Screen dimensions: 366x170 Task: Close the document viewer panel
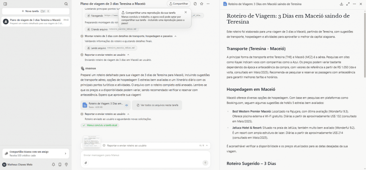point(361,4)
